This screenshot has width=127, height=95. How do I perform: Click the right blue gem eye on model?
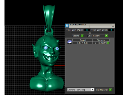pyautogui.click(x=57, y=49)
